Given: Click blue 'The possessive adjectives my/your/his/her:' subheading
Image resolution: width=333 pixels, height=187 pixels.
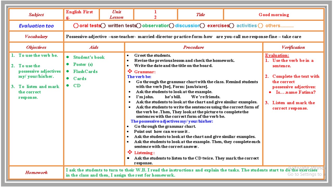Looking at the screenshot, I should pos(172,121).
